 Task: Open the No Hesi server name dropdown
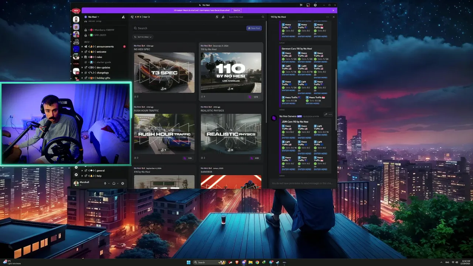pyautogui.click(x=93, y=17)
